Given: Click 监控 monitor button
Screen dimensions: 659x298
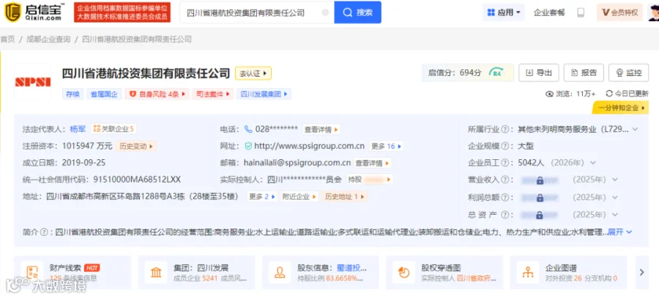Looking at the screenshot, I should 629,73.
